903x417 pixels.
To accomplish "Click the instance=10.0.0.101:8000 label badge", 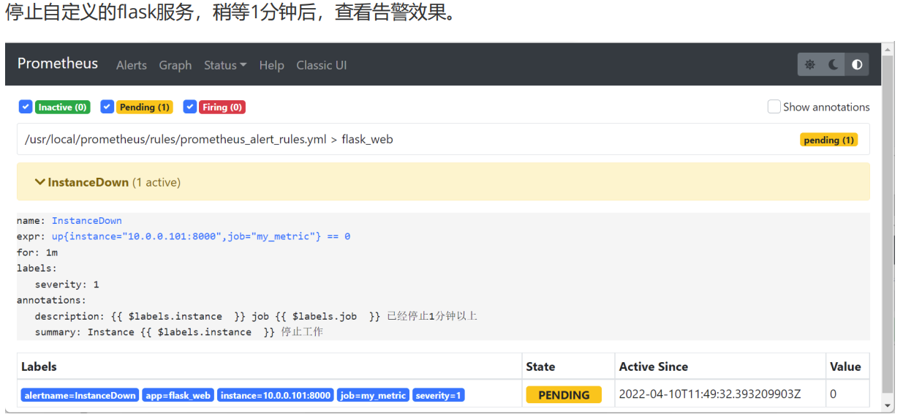I will [x=276, y=395].
